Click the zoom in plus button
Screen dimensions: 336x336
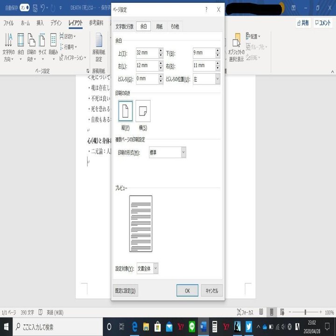pos(321,312)
